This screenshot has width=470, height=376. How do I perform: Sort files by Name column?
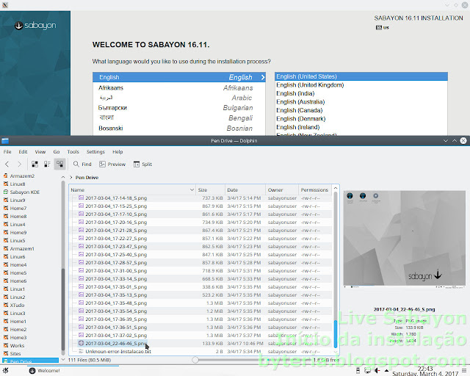click(132, 189)
